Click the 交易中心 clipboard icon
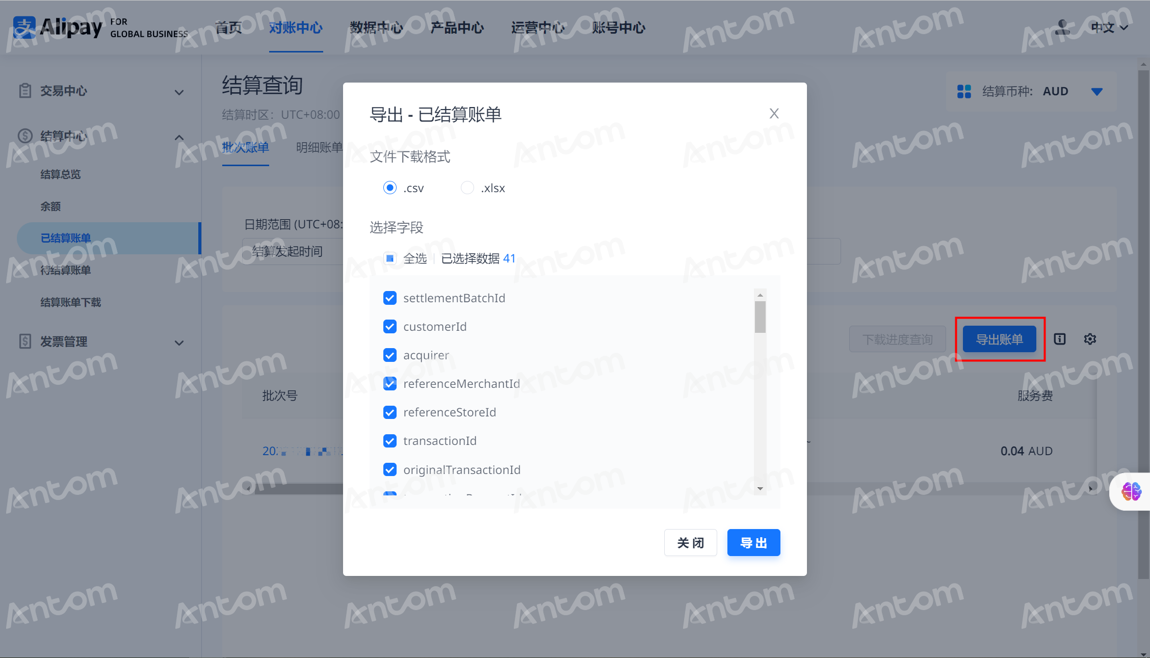1150x658 pixels. [x=25, y=91]
